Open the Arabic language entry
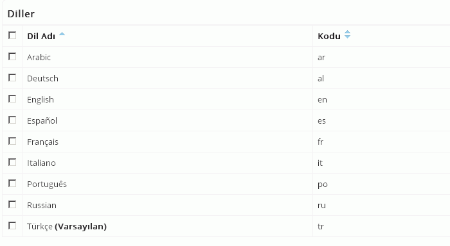 point(39,58)
